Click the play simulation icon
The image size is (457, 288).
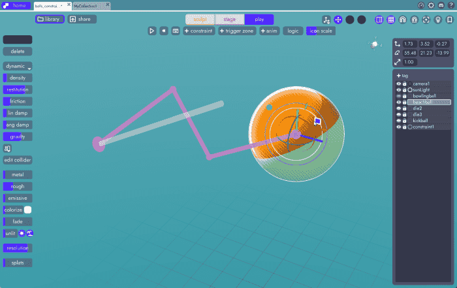click(152, 31)
